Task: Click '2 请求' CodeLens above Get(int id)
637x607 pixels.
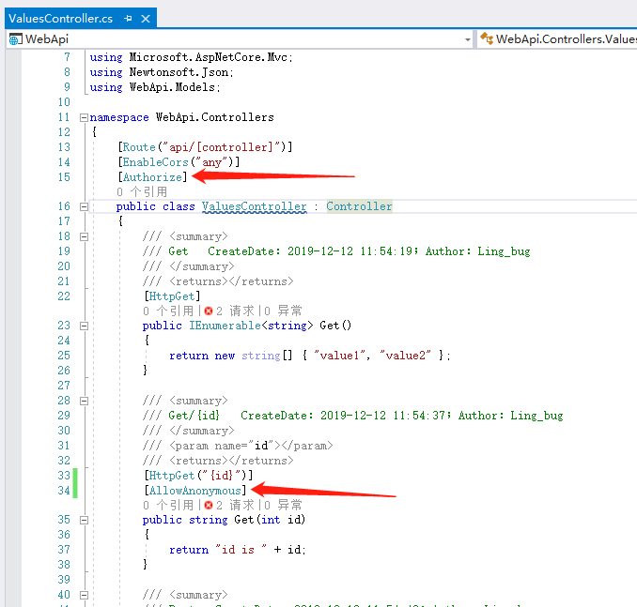Action: 235,505
